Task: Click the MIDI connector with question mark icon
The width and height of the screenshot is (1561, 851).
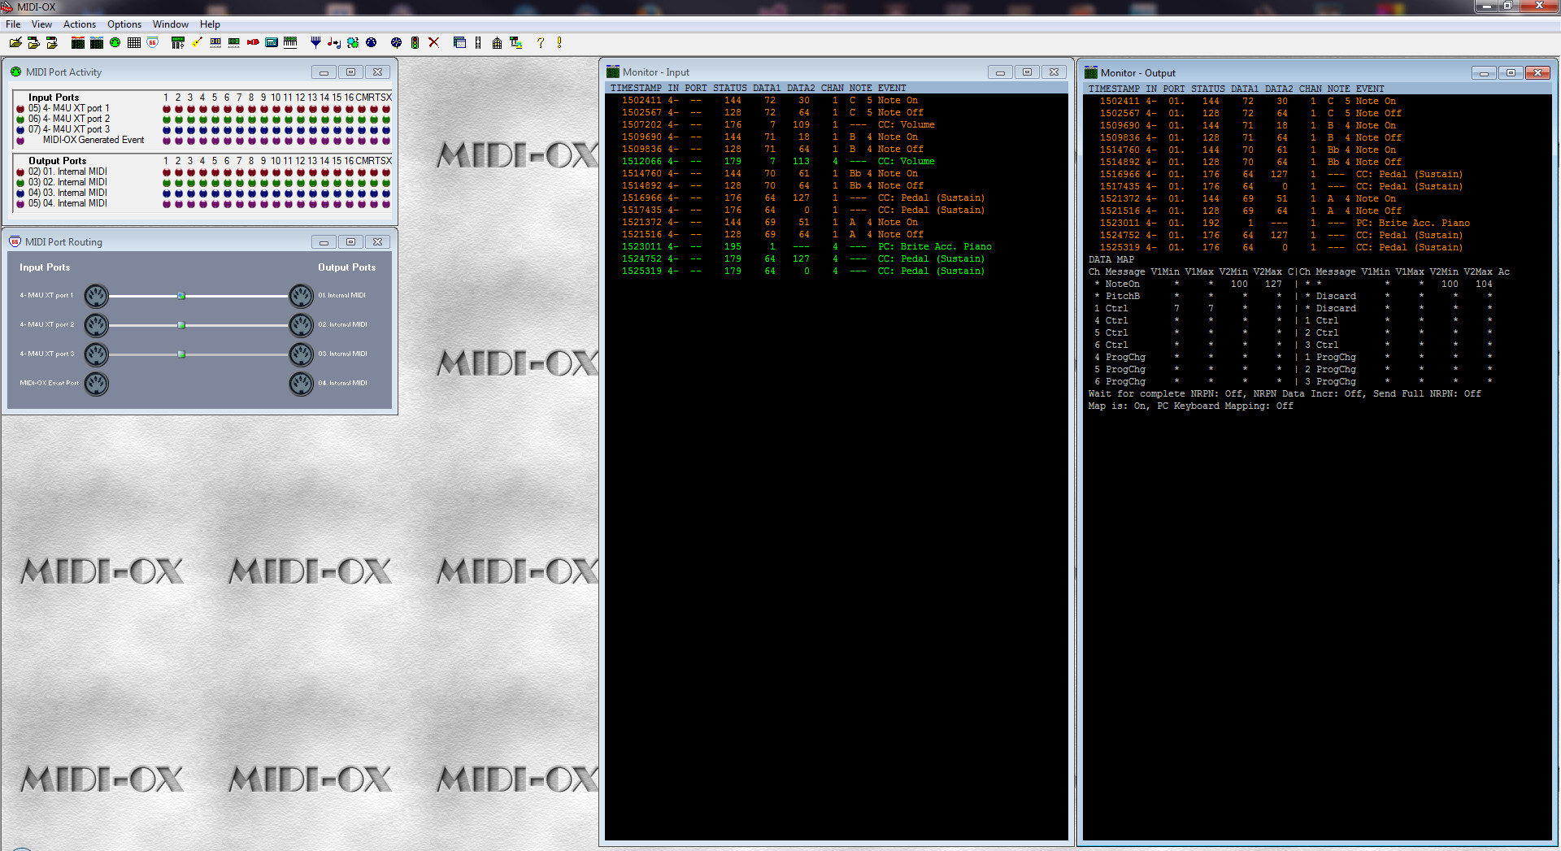Action: (396, 42)
